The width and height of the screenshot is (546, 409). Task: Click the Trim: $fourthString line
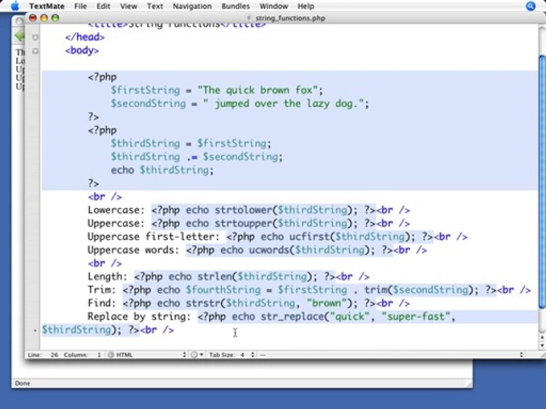point(309,290)
